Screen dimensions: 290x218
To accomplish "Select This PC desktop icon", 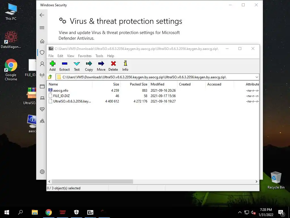I will click(11, 12).
